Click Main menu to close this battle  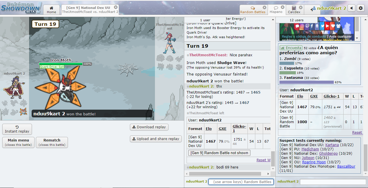point(18,142)
